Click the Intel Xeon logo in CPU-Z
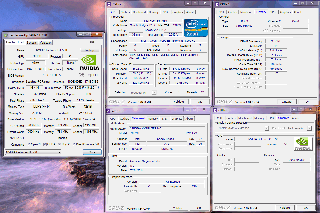Screen dimensions: 320x213 196,27
